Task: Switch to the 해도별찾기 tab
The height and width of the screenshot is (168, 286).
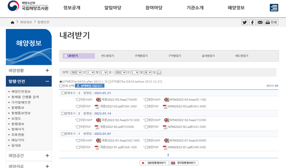Action: tap(242, 56)
